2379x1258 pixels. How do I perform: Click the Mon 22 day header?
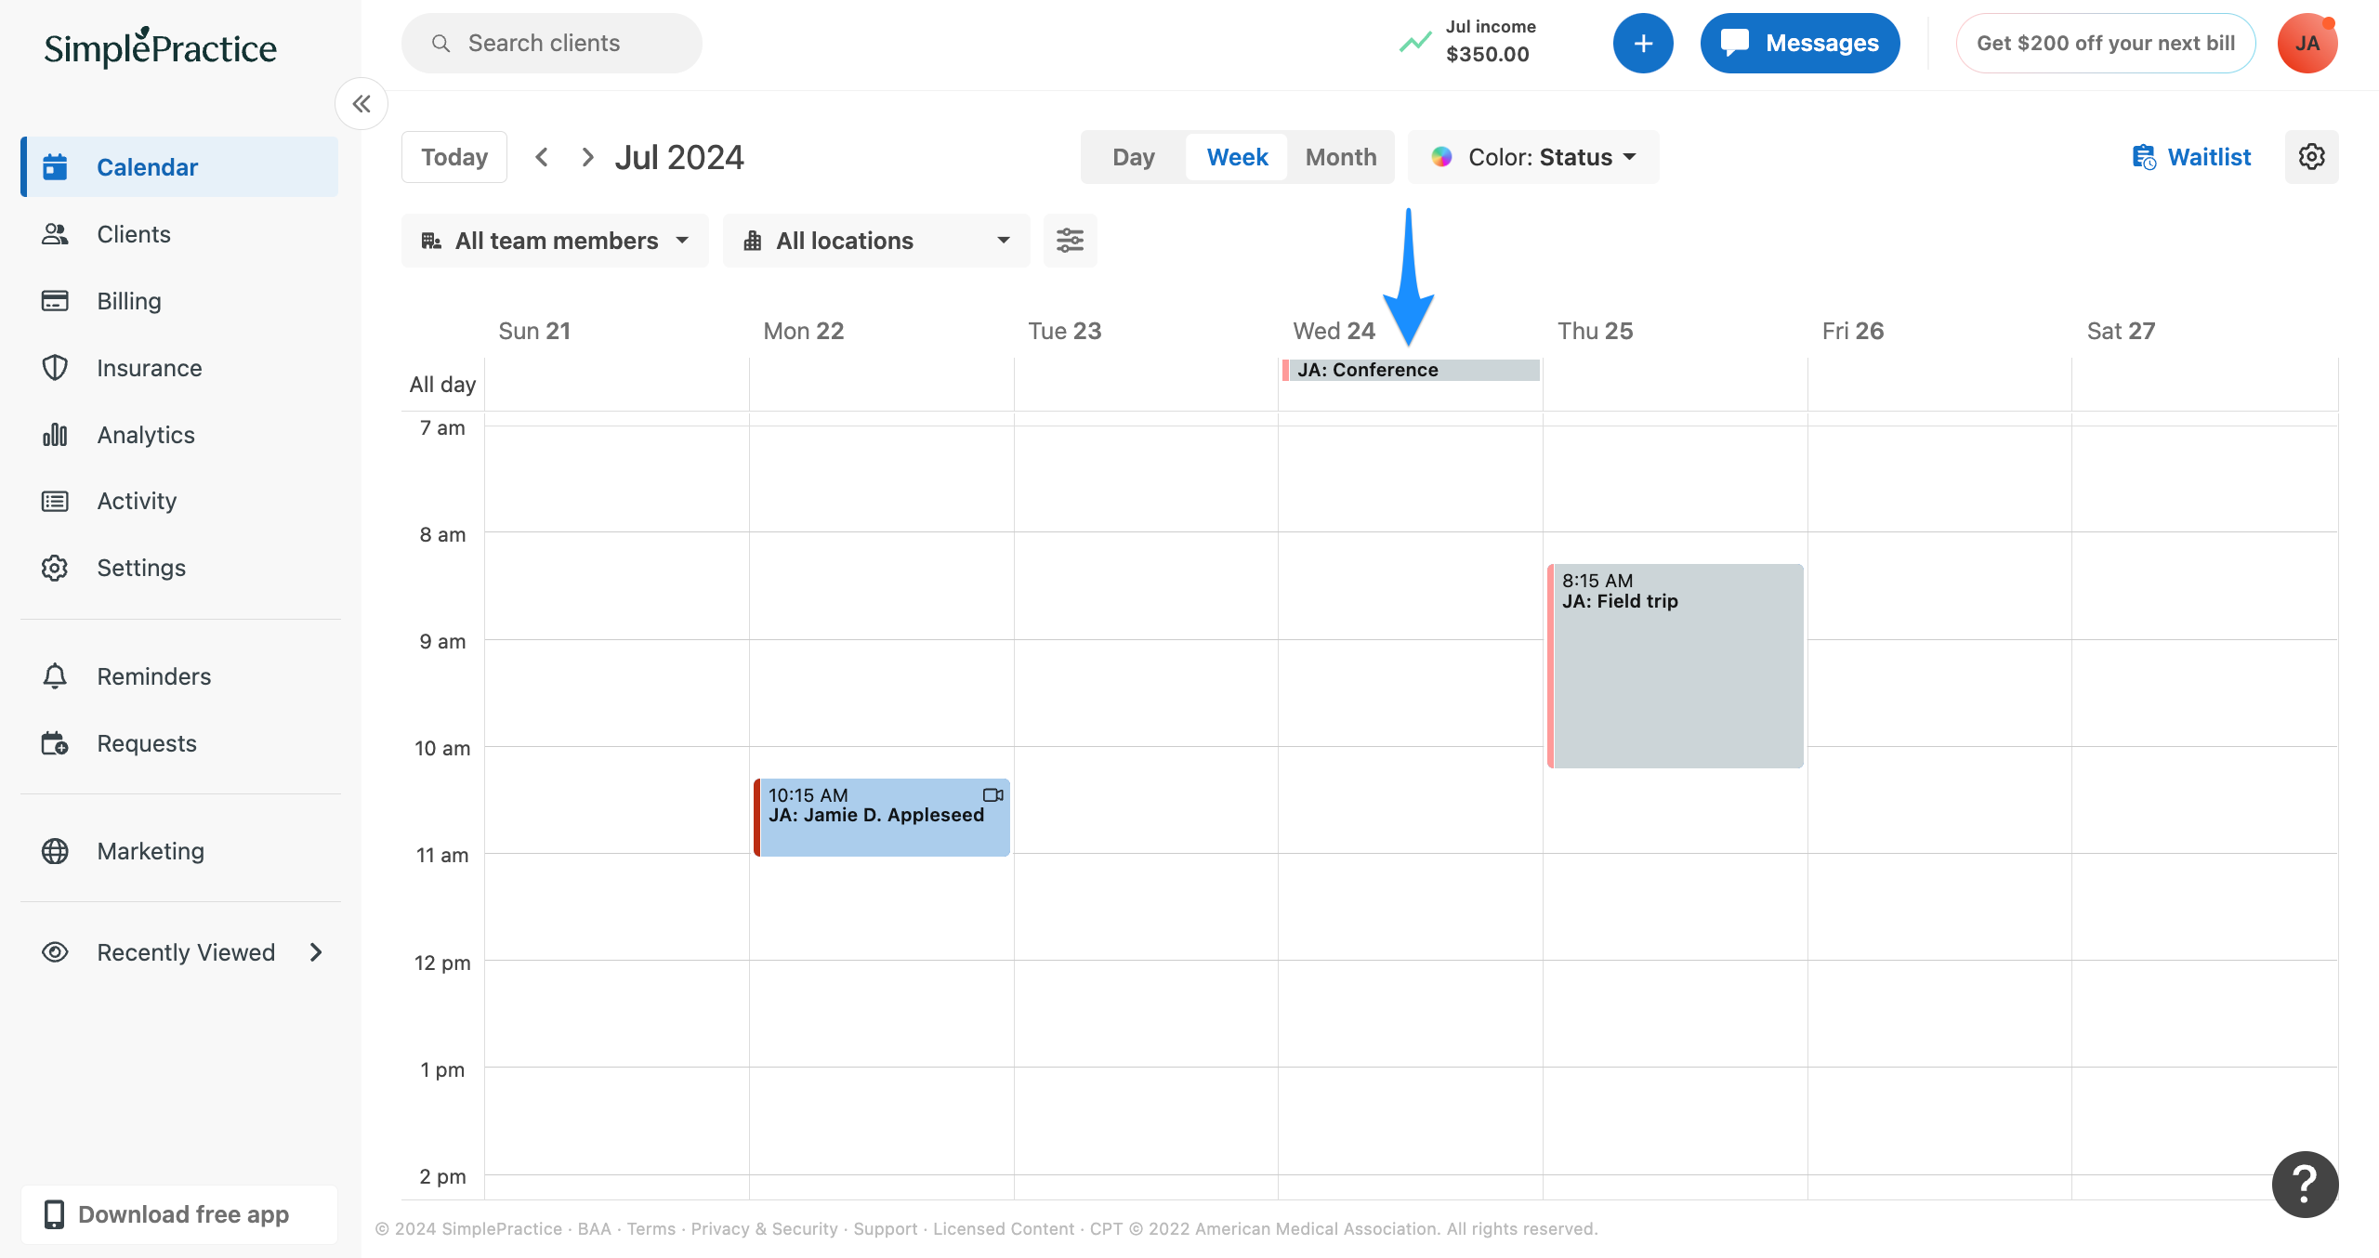(x=803, y=331)
